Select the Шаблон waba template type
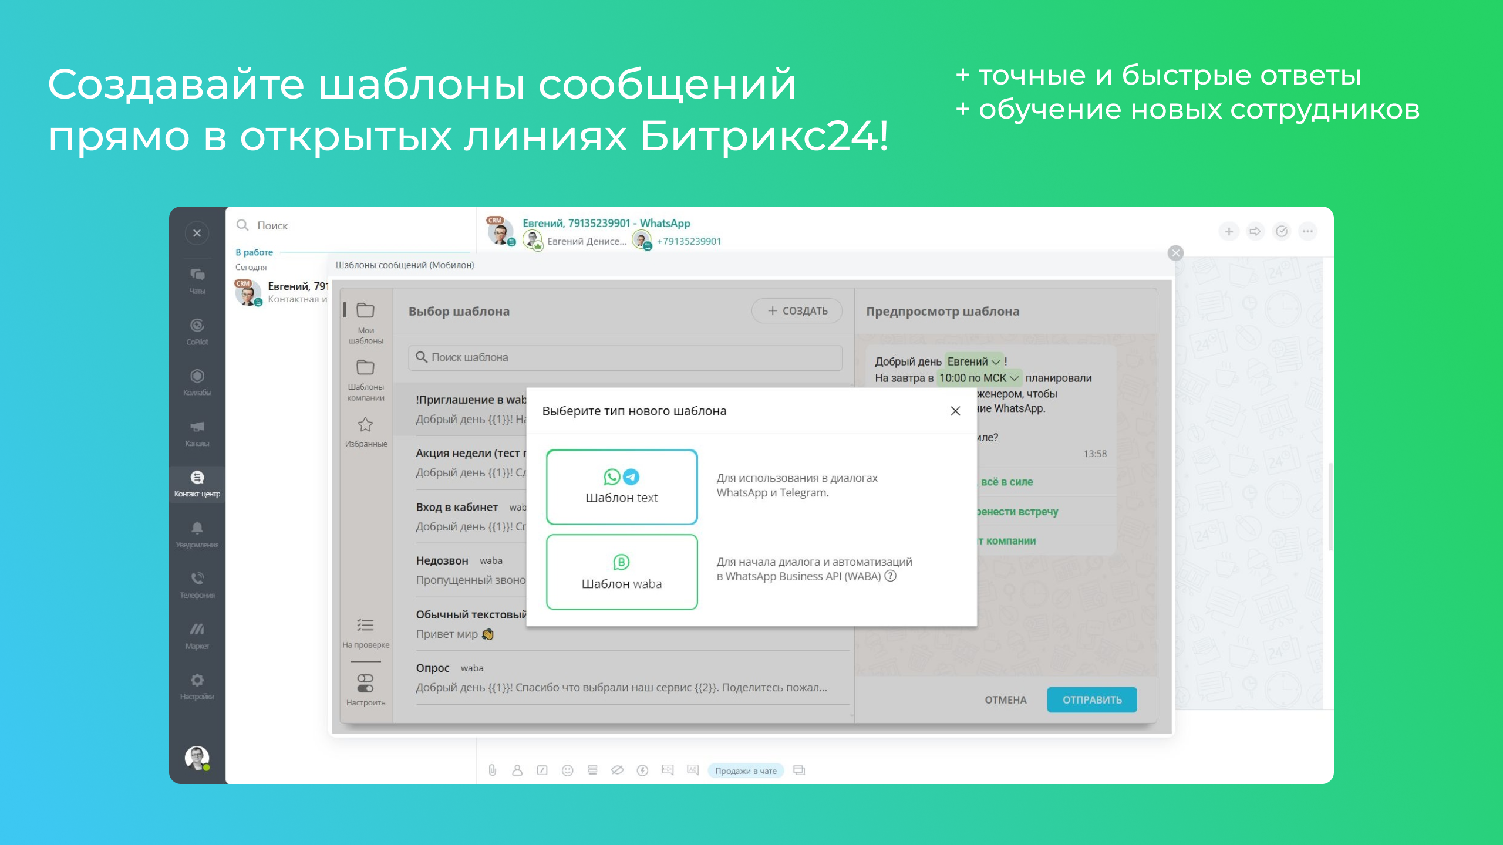This screenshot has height=845, width=1503. click(x=622, y=572)
